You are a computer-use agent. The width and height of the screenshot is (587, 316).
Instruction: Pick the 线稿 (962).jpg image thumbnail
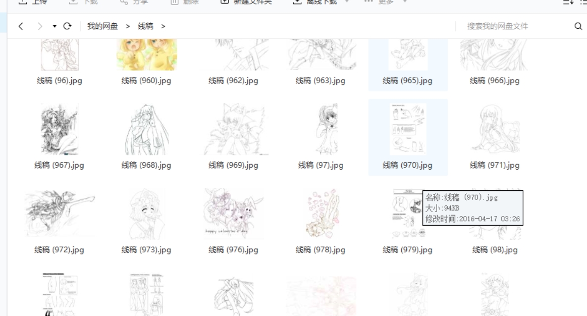(234, 55)
